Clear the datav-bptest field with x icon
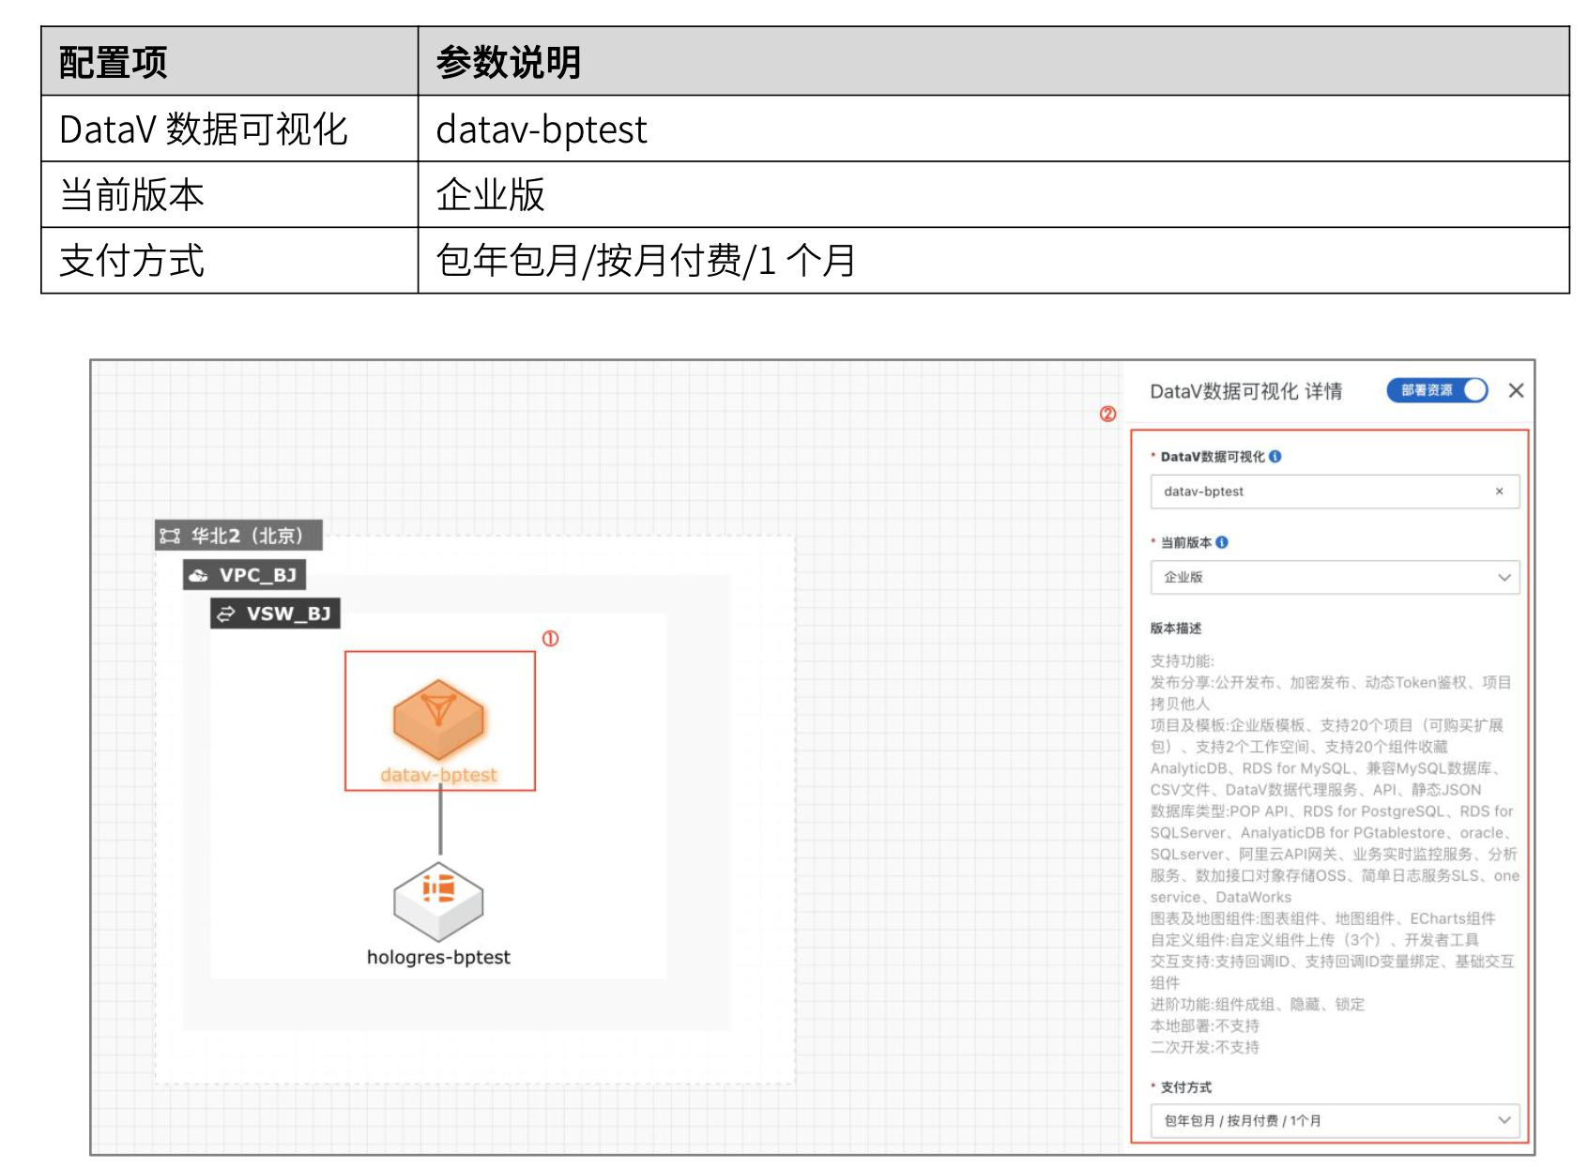The width and height of the screenshot is (1588, 1167). pos(1499,492)
